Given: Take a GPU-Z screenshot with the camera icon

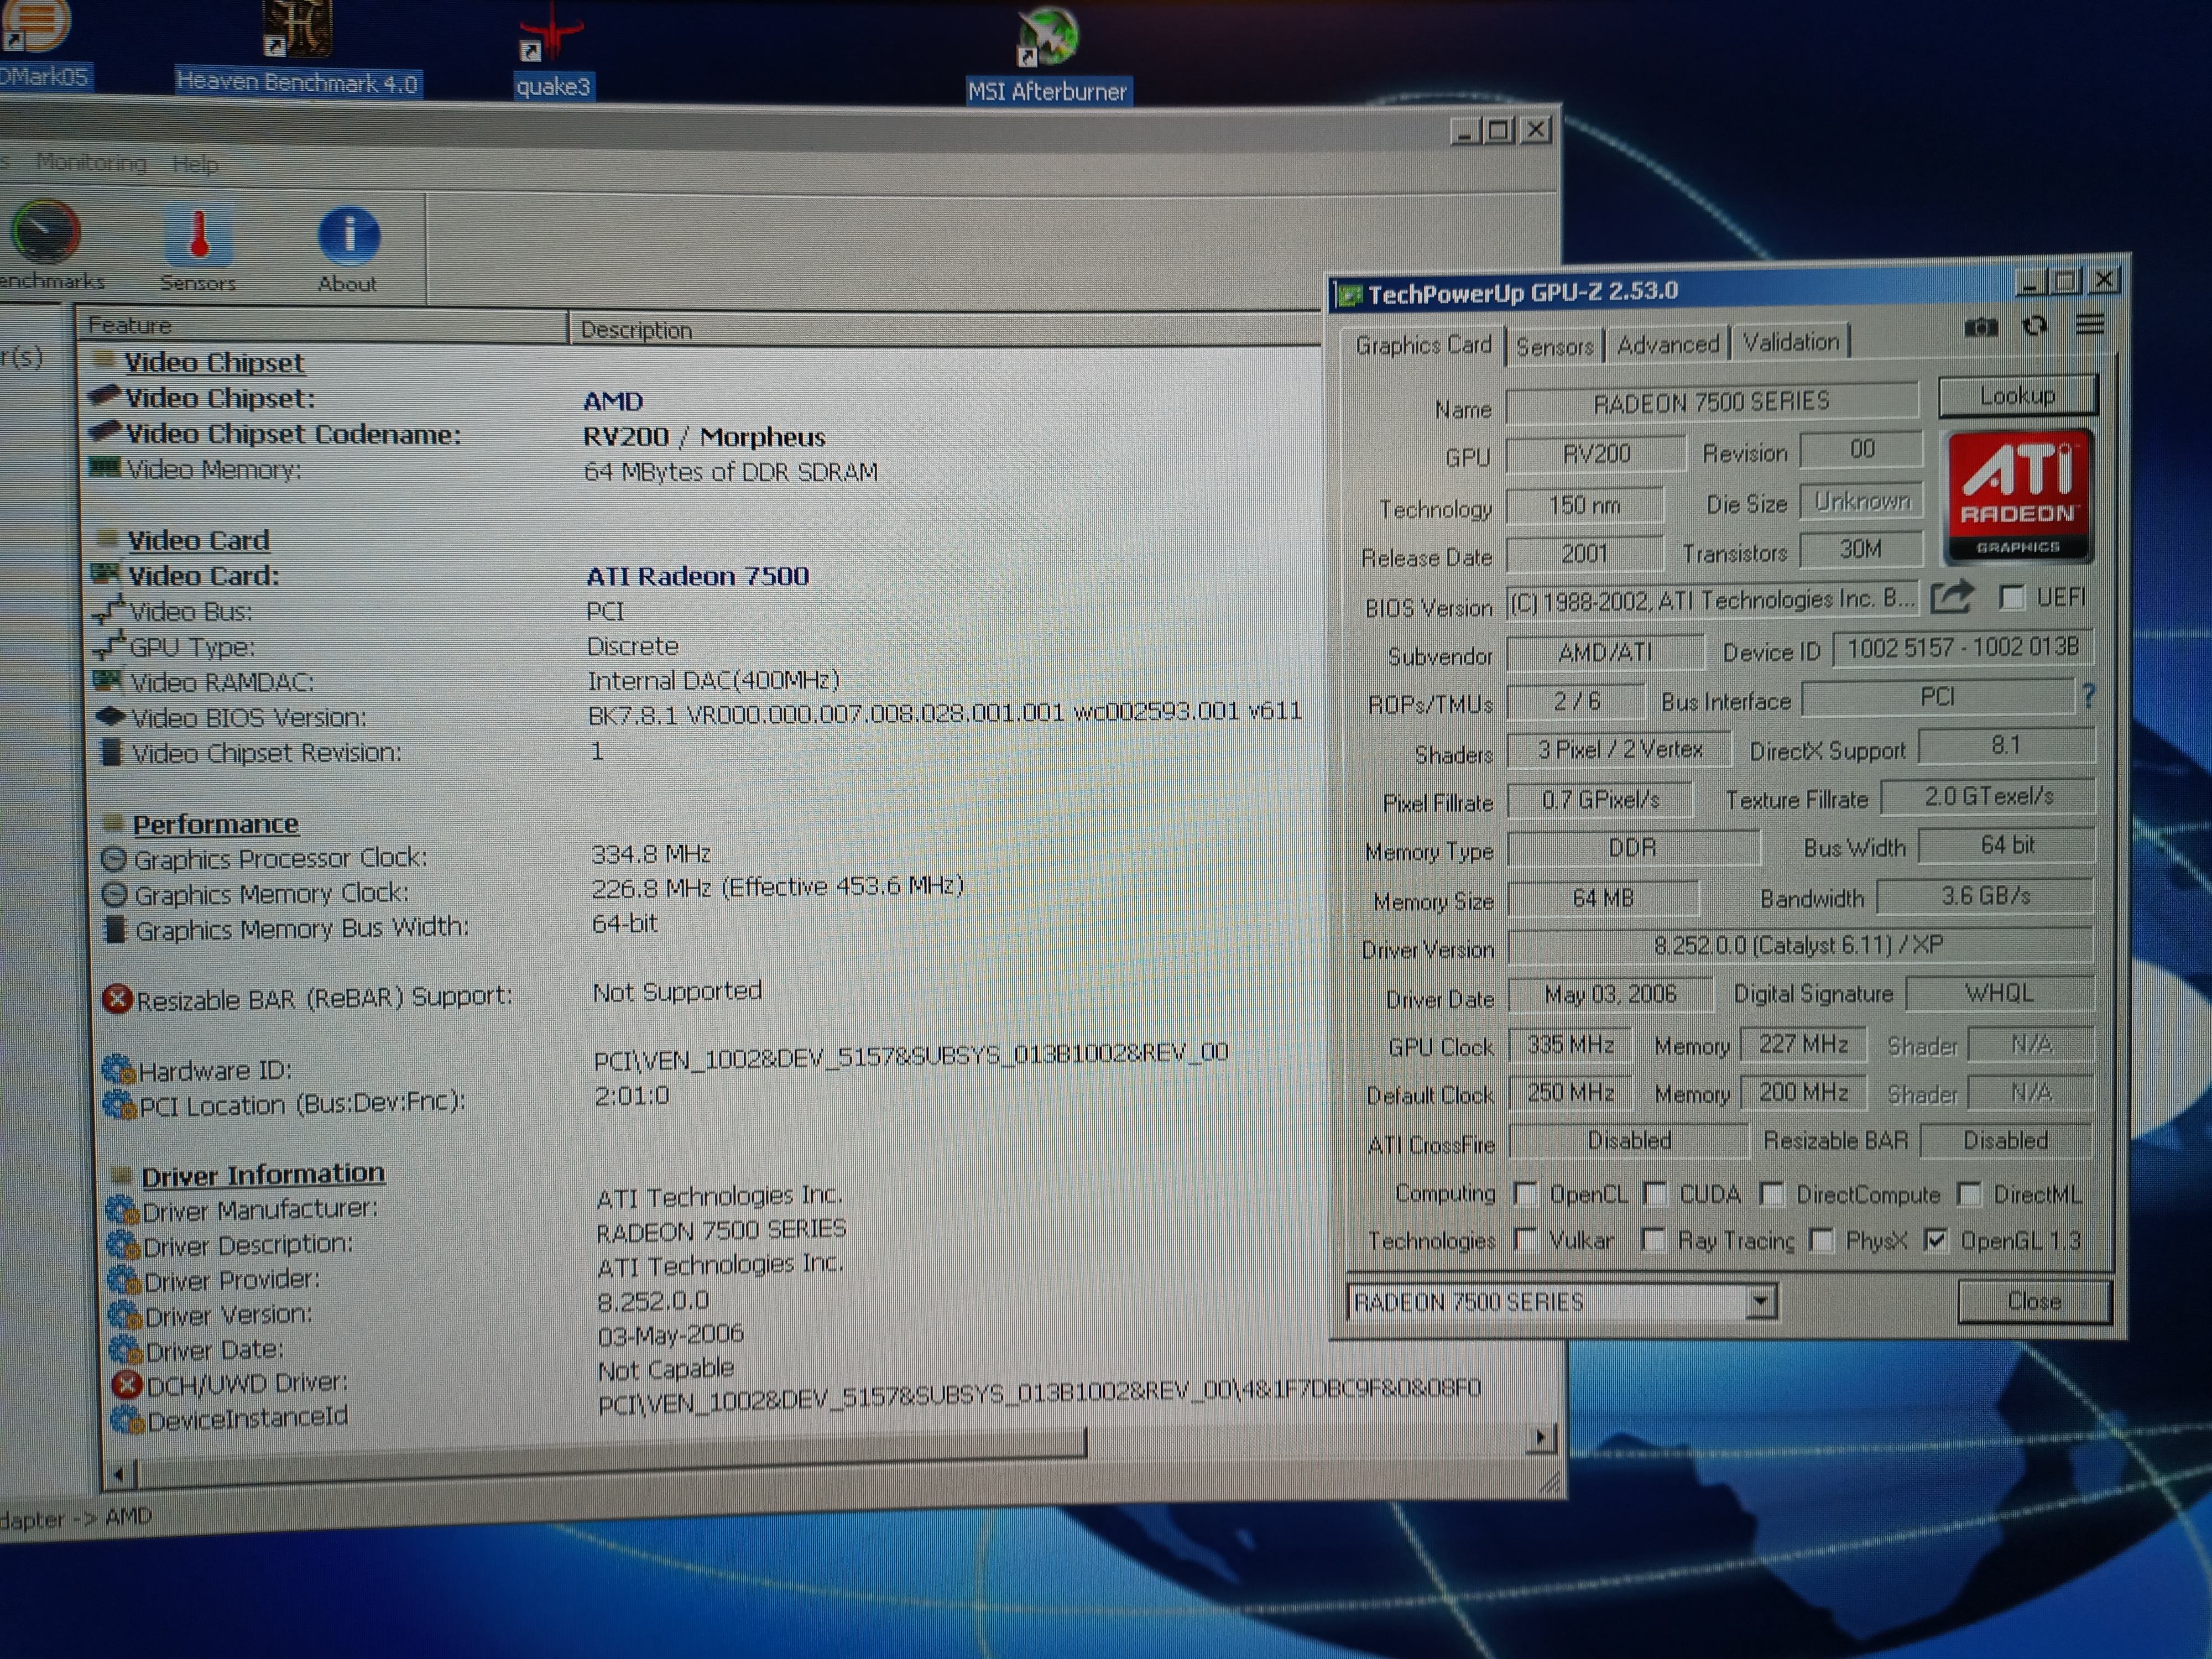Looking at the screenshot, I should click(1980, 327).
